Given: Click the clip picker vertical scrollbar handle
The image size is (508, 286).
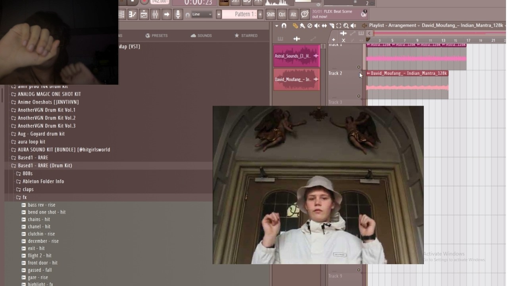Looking at the screenshot, I should point(323,46).
